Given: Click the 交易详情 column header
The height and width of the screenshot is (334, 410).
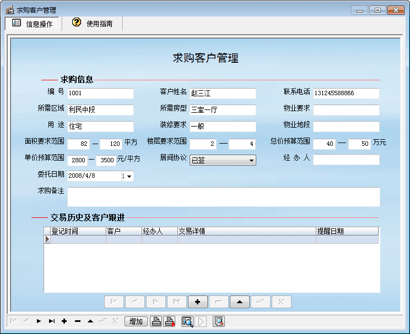Looking at the screenshot, I should [246, 231].
